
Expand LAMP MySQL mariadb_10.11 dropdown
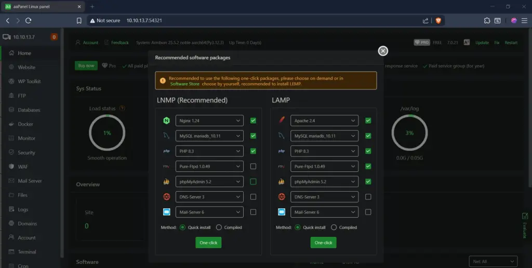coord(324,136)
